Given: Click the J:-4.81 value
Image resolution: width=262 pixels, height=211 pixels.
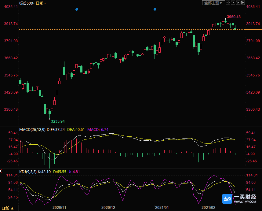Looking at the screenshot, I should coord(75,172).
